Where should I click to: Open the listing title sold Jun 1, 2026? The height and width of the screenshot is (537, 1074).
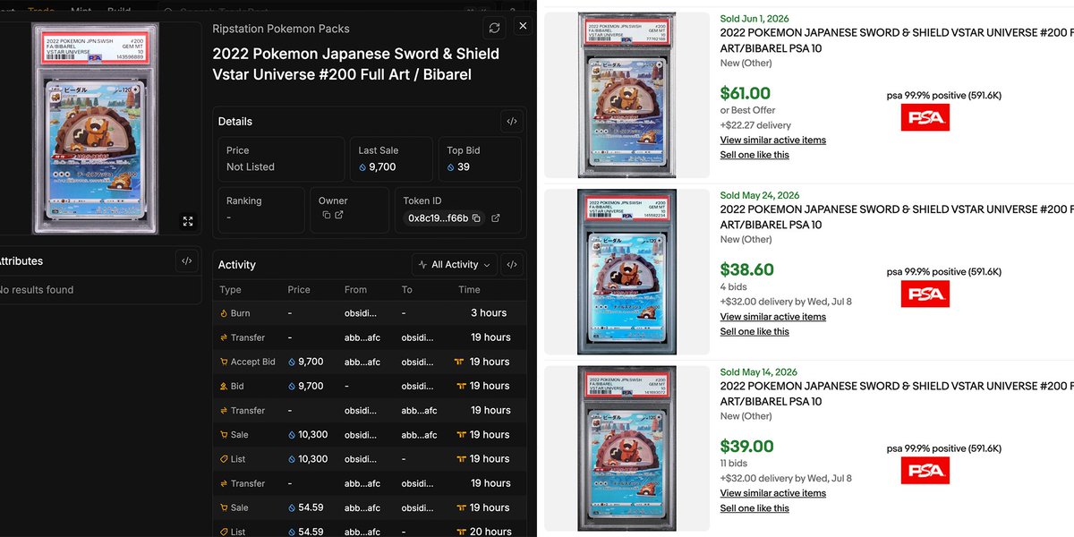tap(897, 40)
